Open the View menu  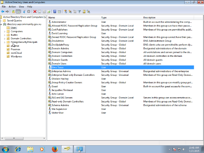click(x=21, y=7)
